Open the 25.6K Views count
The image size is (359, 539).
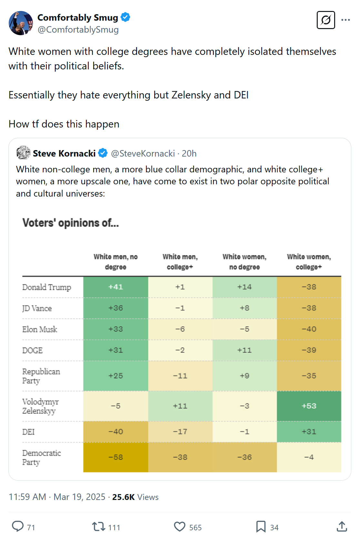(x=135, y=497)
